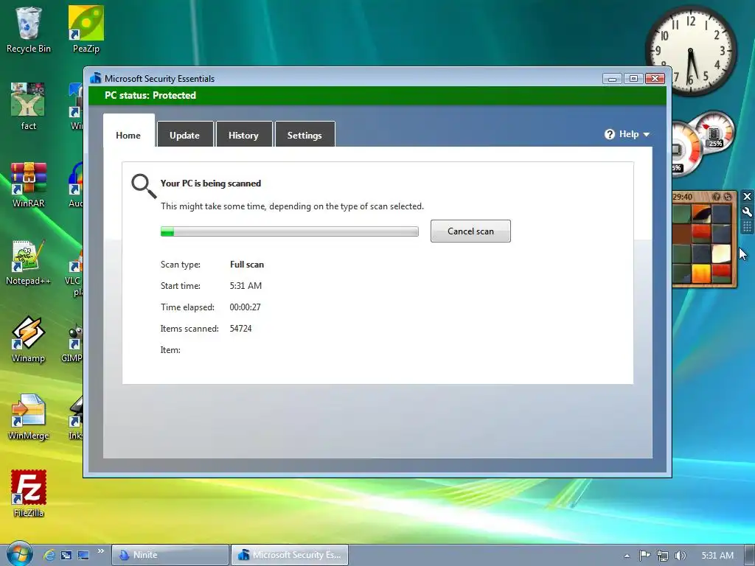The height and width of the screenshot is (566, 755).
Task: Click 'Full scan' scan type value
Action: [247, 265]
